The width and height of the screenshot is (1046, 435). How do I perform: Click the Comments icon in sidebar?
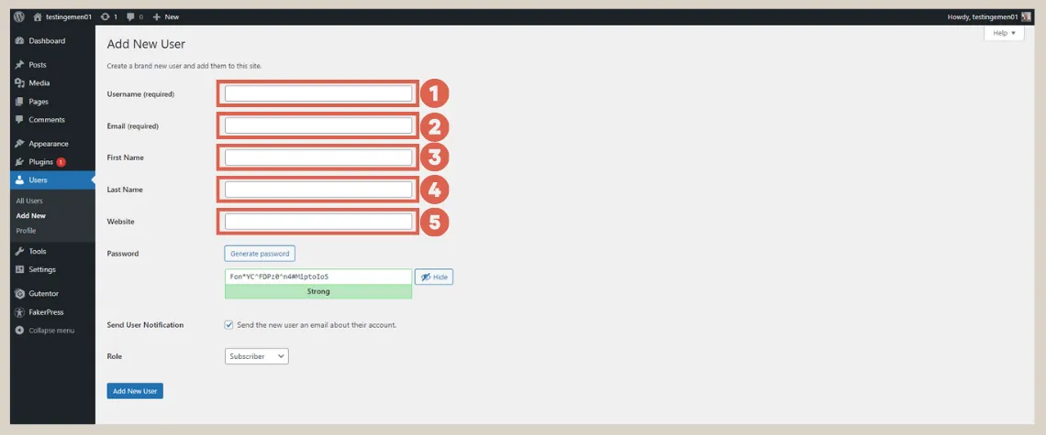pos(19,120)
